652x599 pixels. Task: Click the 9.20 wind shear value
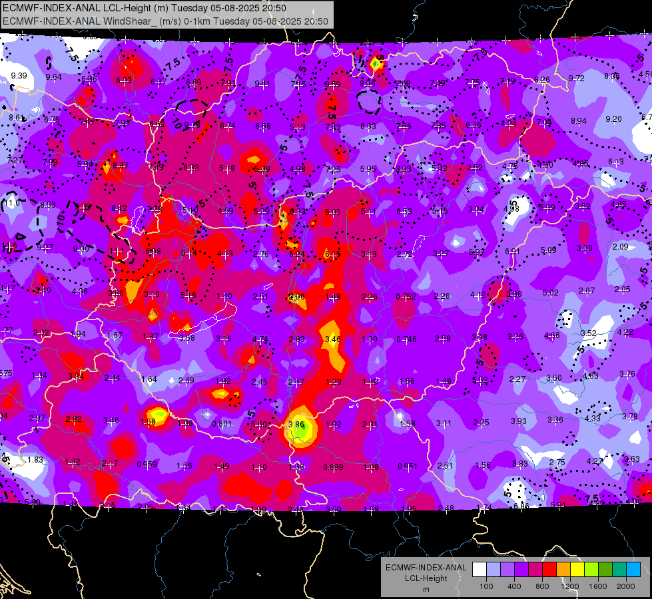pos(614,119)
